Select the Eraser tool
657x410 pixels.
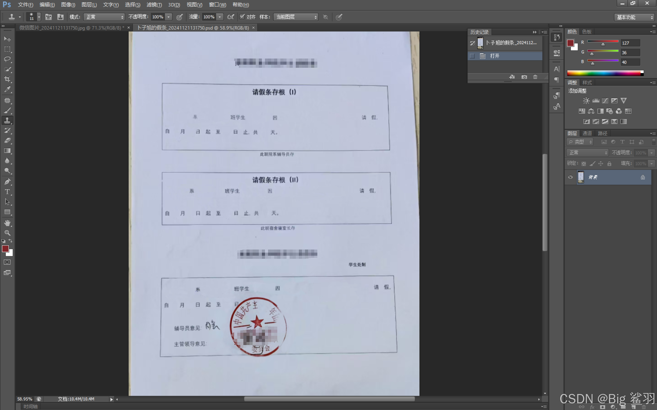[7, 140]
